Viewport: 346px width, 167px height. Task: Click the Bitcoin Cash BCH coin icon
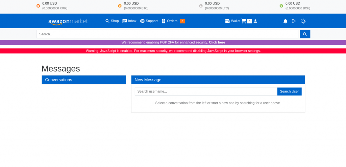pyautogui.click(x=281, y=6)
